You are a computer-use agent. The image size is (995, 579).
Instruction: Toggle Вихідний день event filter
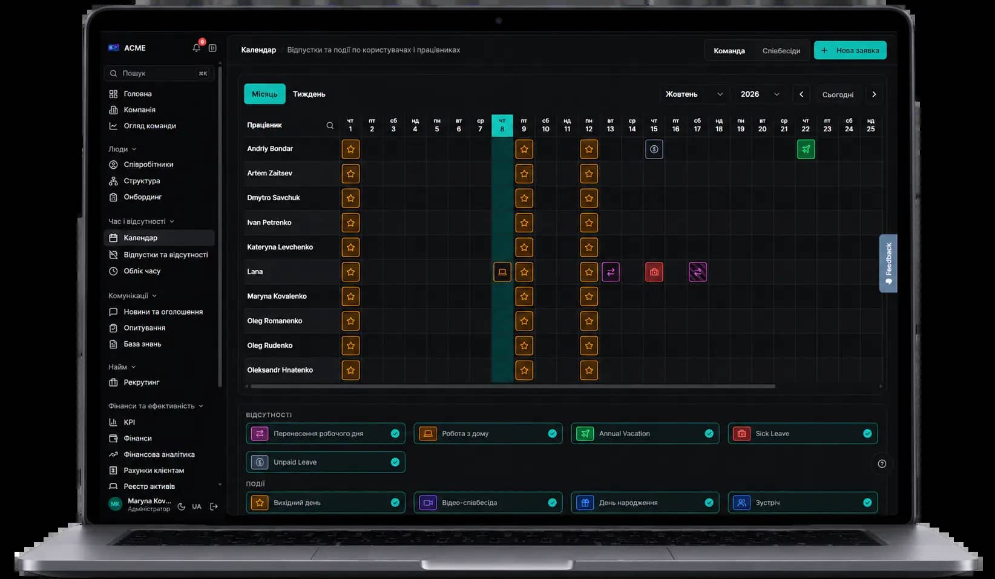(326, 502)
